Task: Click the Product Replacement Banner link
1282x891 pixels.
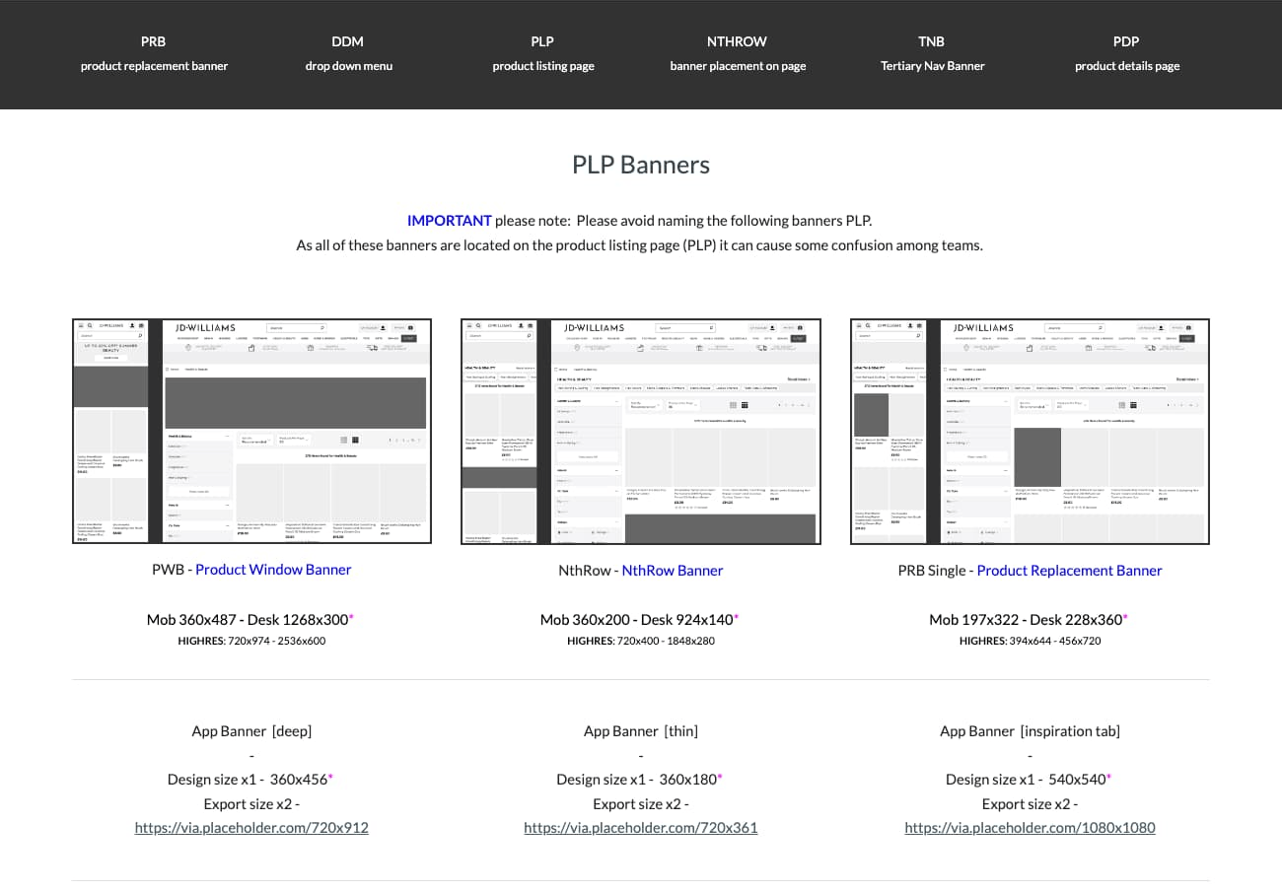Action: click(x=1069, y=571)
